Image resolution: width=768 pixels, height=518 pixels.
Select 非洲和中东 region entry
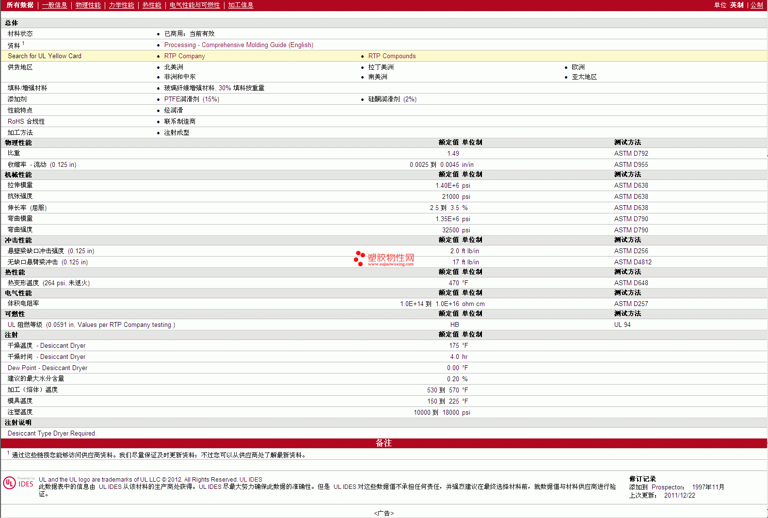pyautogui.click(x=180, y=77)
